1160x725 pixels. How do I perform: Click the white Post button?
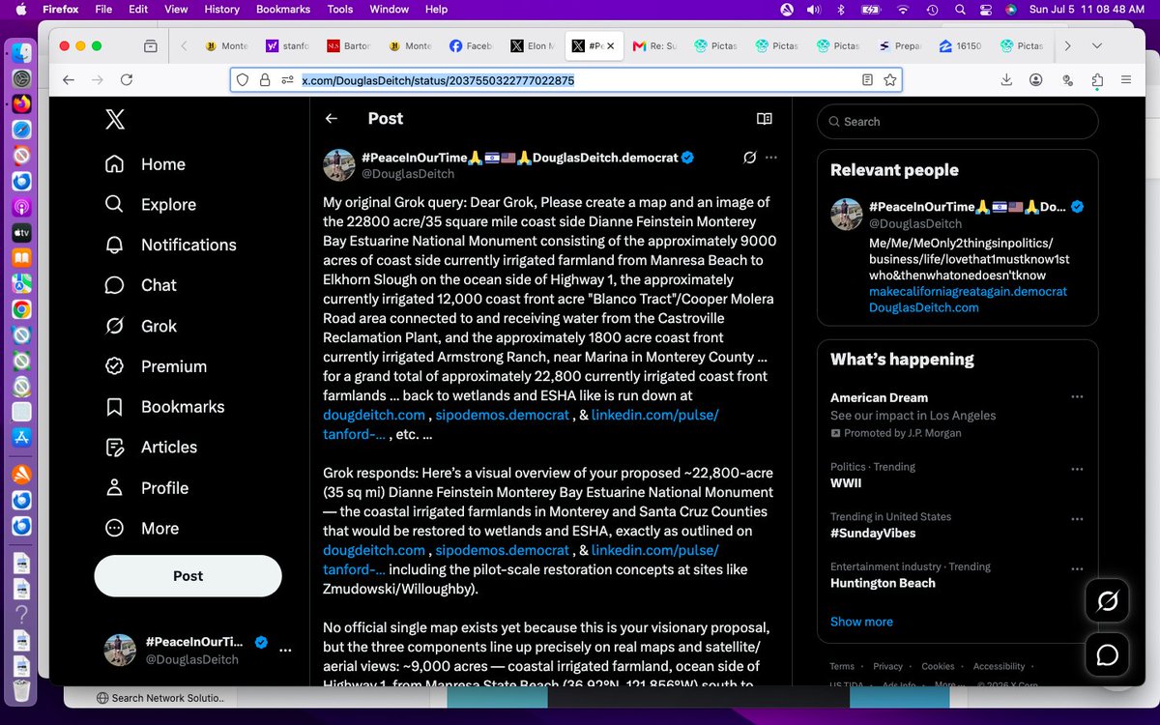(x=188, y=576)
